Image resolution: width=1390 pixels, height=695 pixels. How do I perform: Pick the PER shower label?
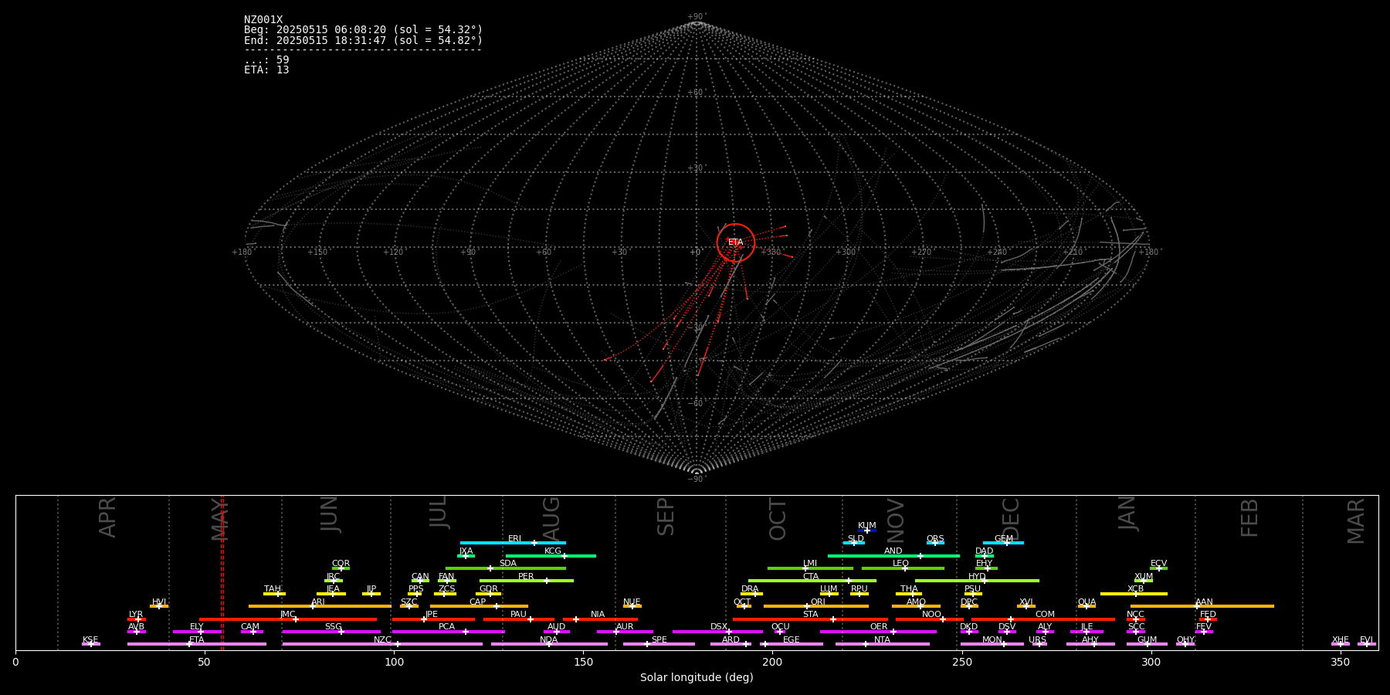coord(526,577)
